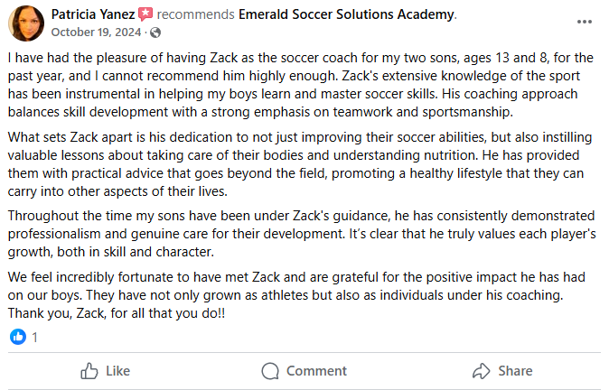The width and height of the screenshot is (609, 390).
Task: Select the Comment button label
Action: click(316, 371)
